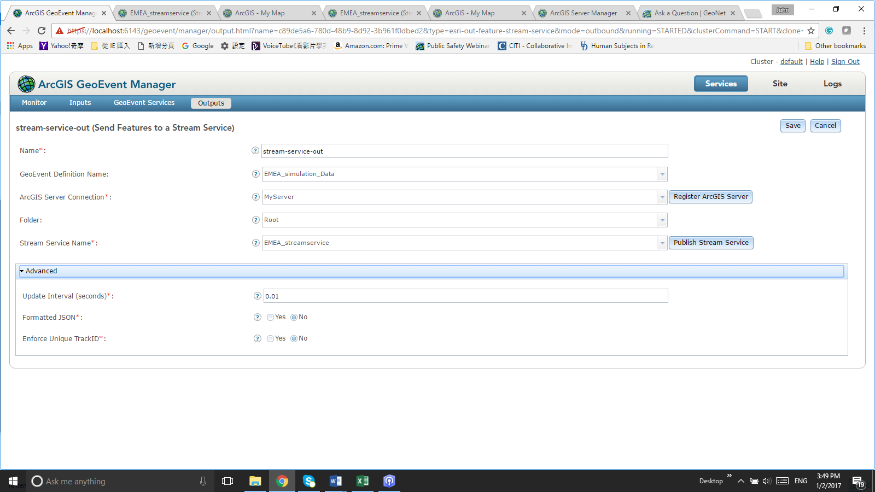Image resolution: width=875 pixels, height=492 pixels.
Task: Select Yes for Formatted JSON
Action: click(270, 317)
